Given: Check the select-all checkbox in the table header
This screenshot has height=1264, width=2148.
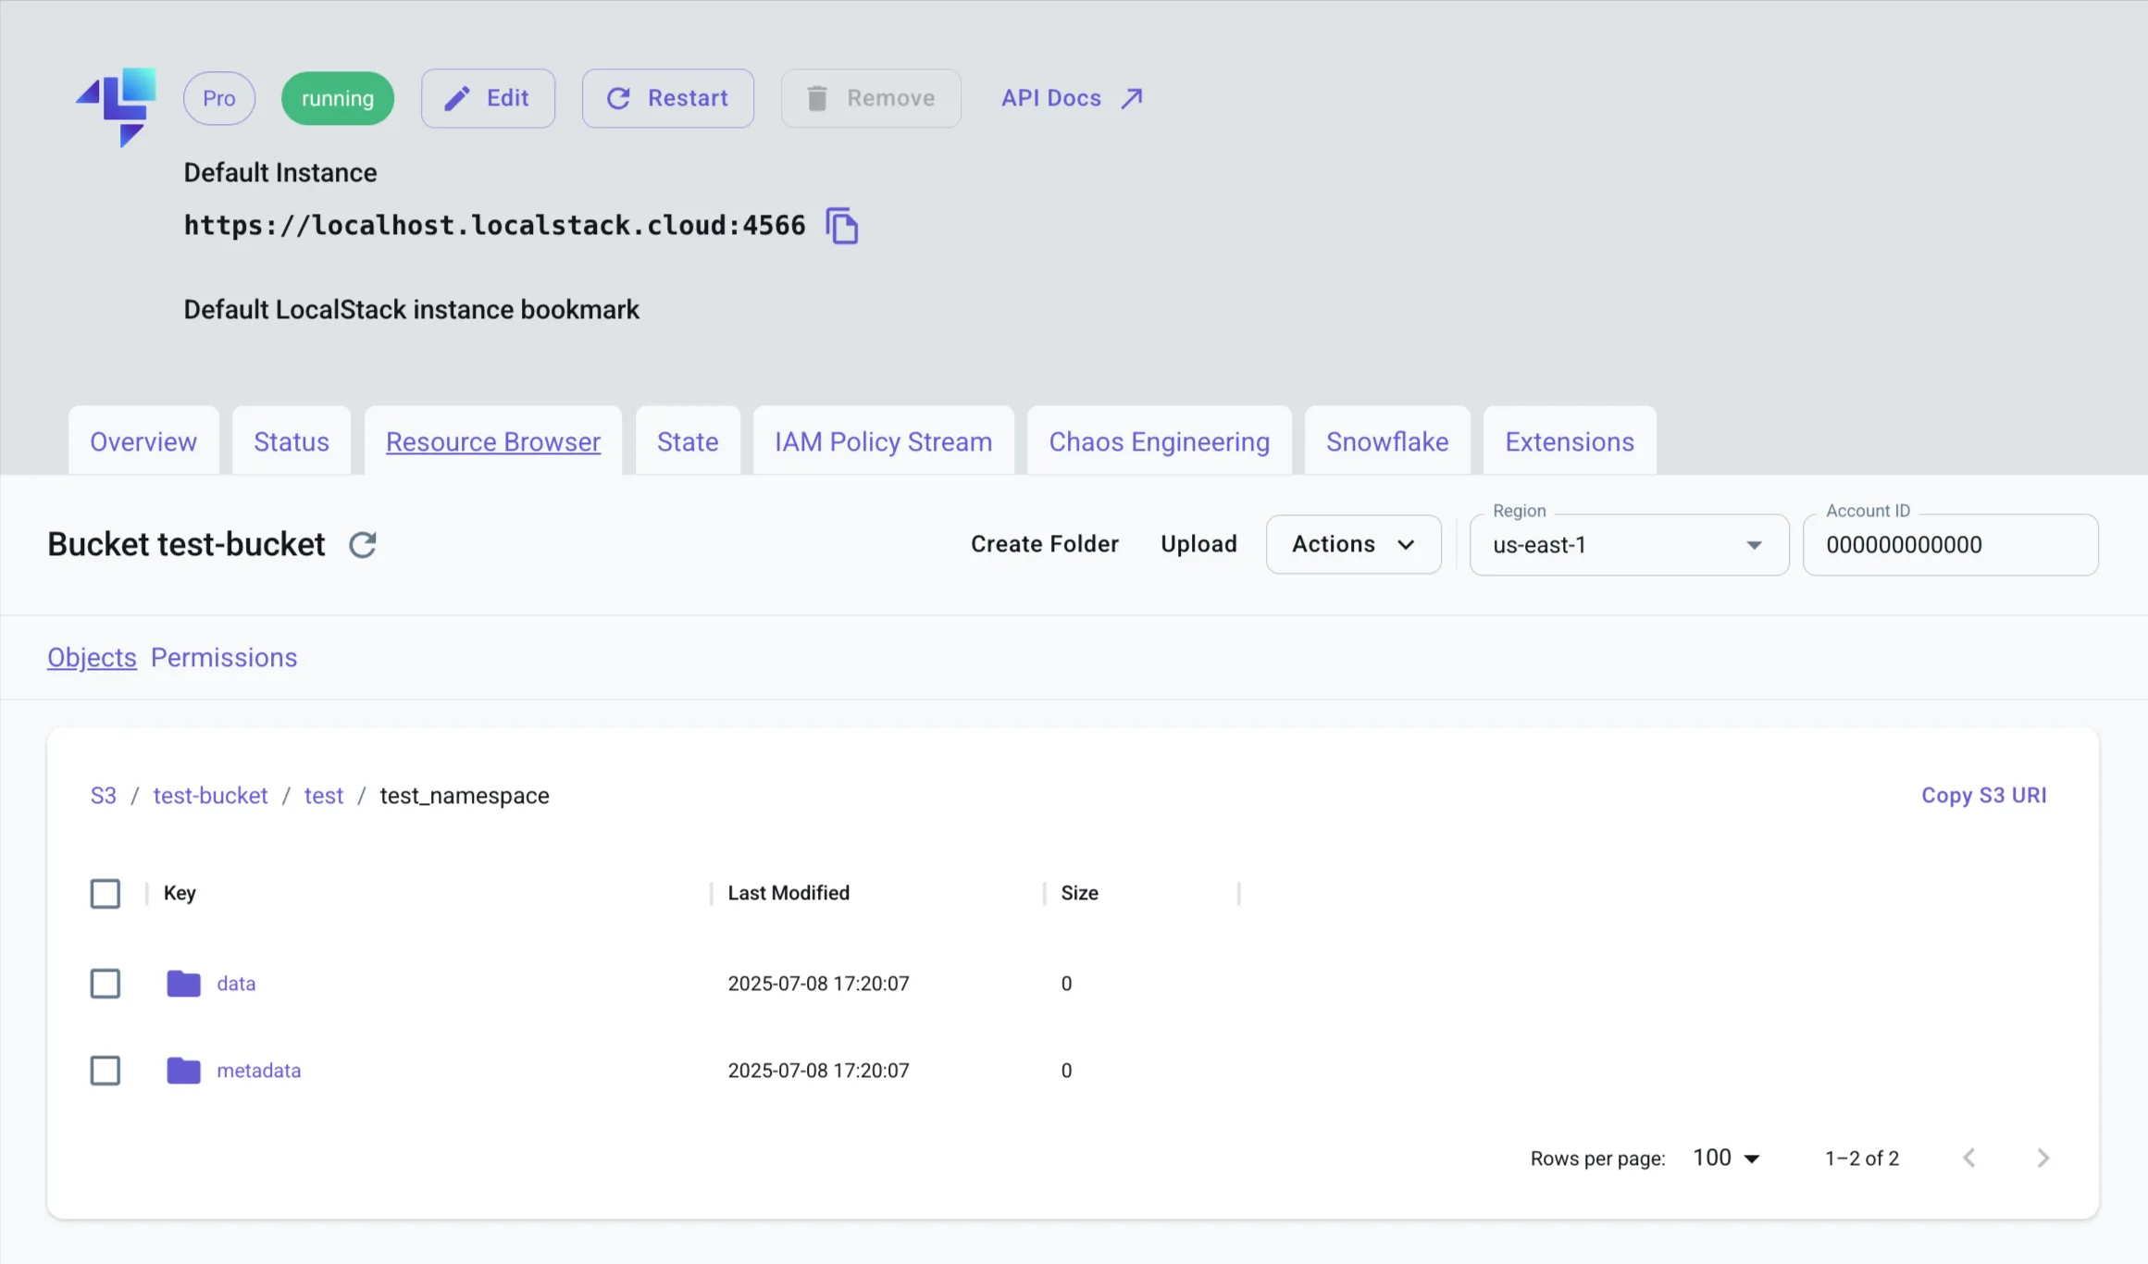Looking at the screenshot, I should pyautogui.click(x=106, y=893).
